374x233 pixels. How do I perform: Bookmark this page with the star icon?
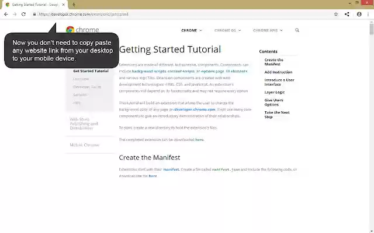(336, 14)
